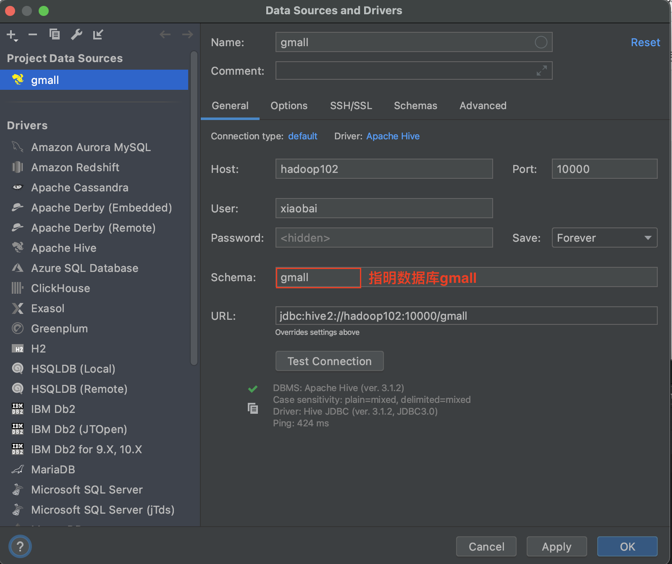The image size is (672, 564).
Task: Open the help question mark button
Action: (x=20, y=546)
